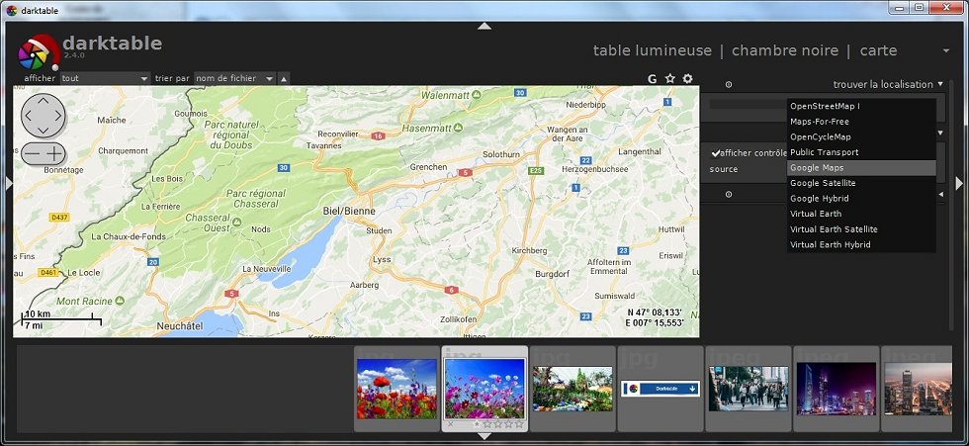
Task: Pan the map down with the OSD arrow
Action: (x=44, y=131)
